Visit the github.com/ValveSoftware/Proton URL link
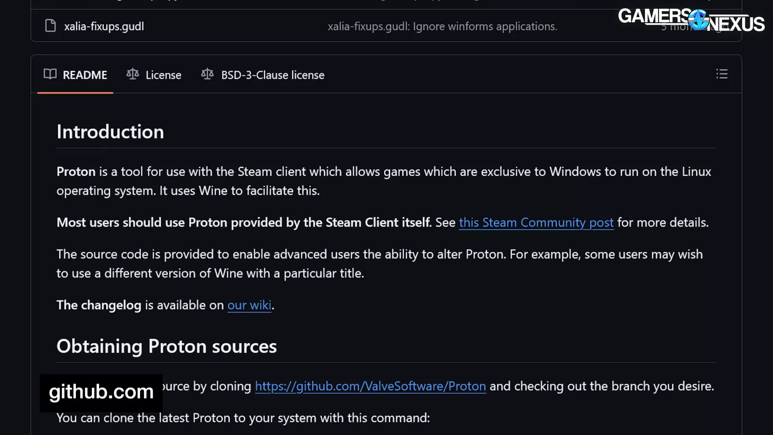 (x=370, y=386)
